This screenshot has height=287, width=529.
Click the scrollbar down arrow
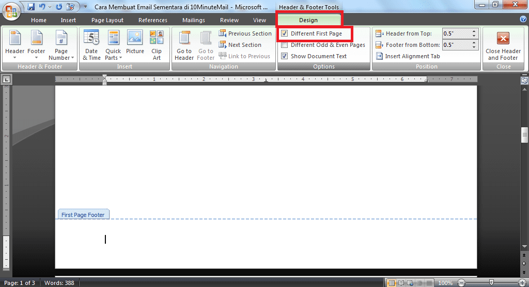(x=524, y=247)
